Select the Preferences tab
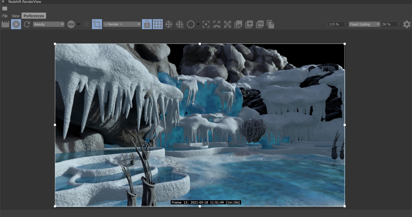 coord(34,16)
